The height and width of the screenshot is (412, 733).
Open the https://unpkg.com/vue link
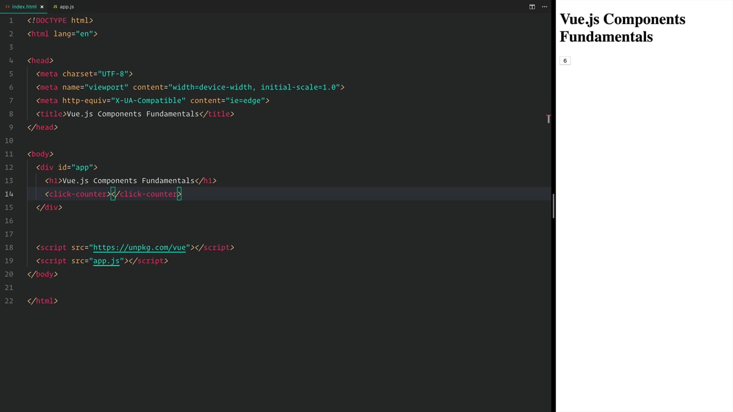tap(139, 247)
